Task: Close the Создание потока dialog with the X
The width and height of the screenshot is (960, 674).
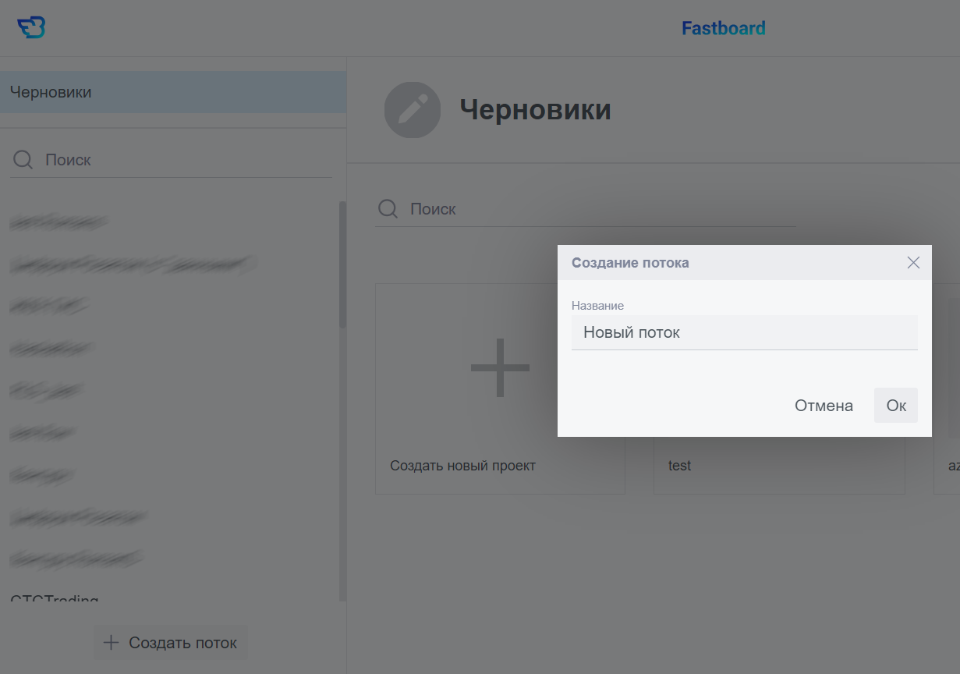Action: click(913, 263)
